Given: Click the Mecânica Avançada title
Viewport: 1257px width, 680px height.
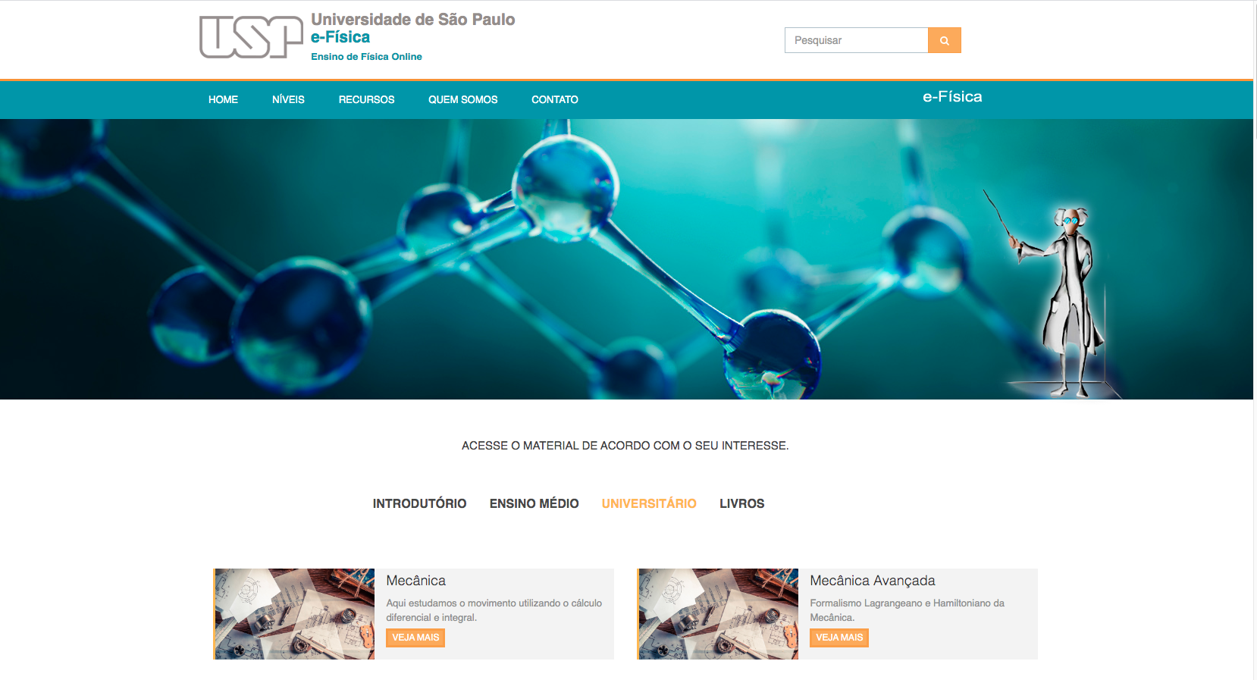Looking at the screenshot, I should (x=872, y=581).
